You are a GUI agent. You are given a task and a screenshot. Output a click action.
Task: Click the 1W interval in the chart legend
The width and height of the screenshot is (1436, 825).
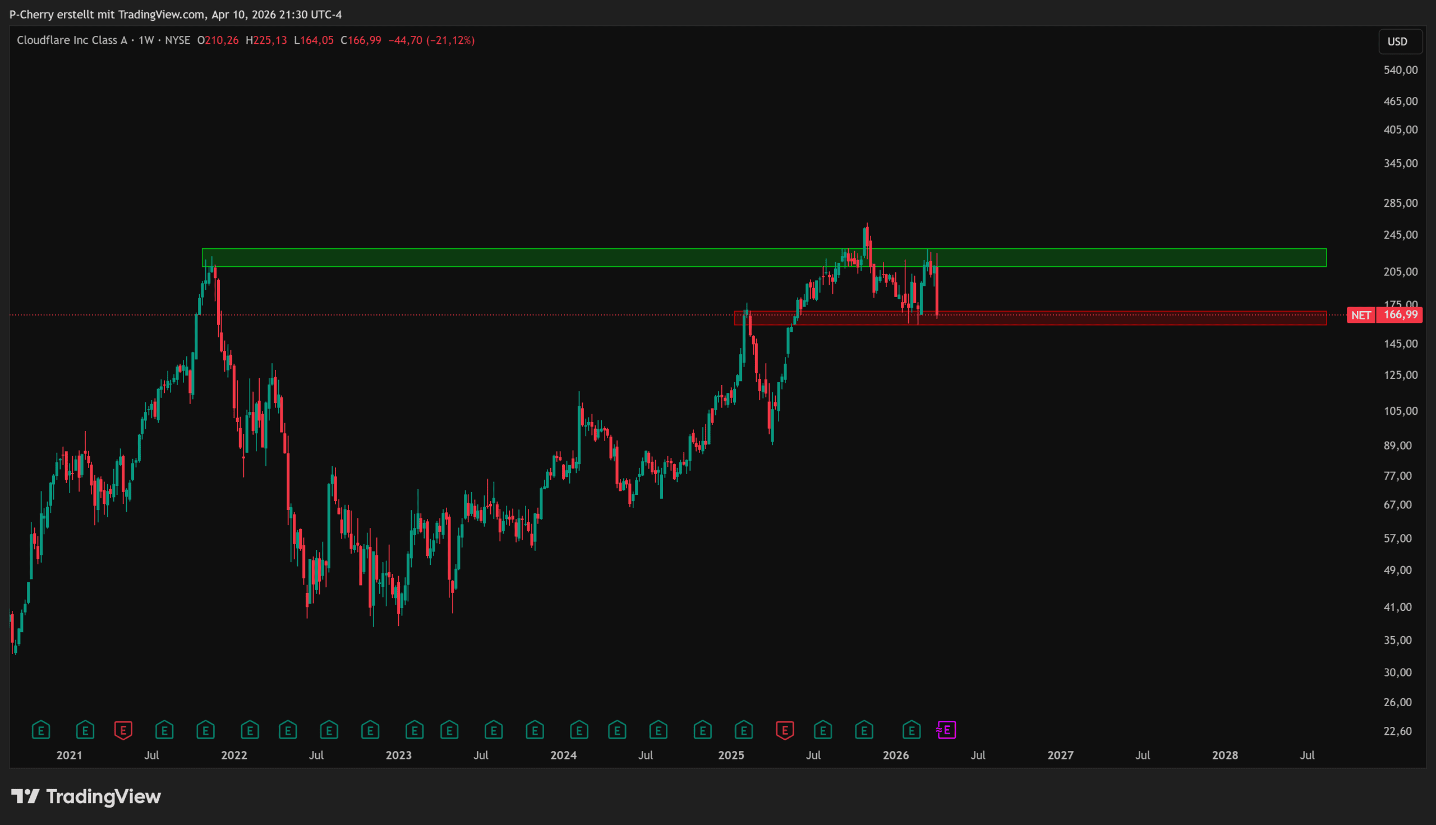(x=146, y=40)
